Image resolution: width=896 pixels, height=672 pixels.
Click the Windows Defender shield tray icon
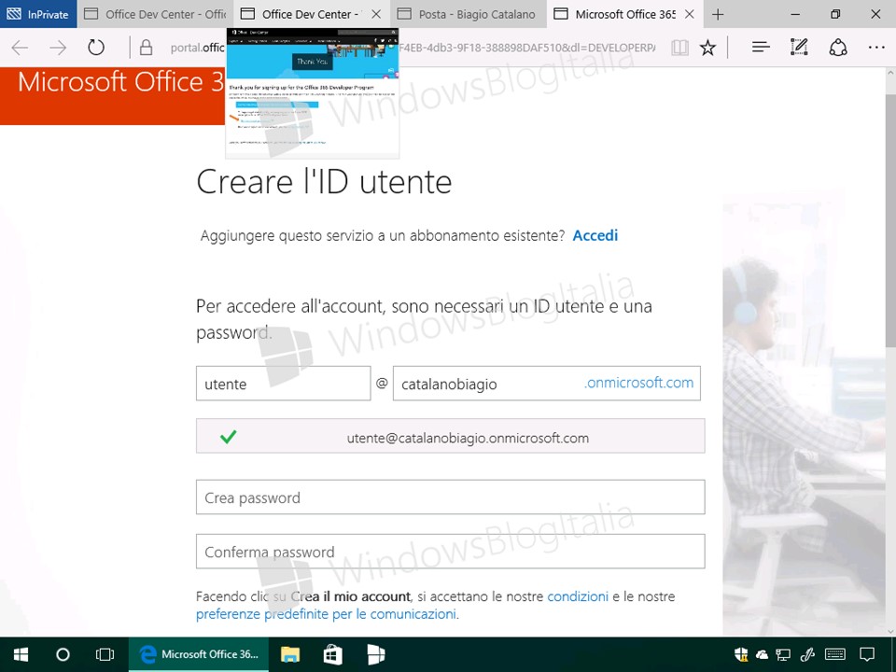coord(740,654)
